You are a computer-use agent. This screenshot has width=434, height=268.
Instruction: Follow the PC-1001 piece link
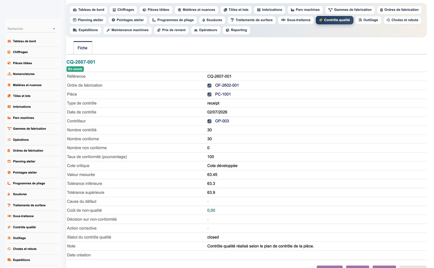coord(223,94)
